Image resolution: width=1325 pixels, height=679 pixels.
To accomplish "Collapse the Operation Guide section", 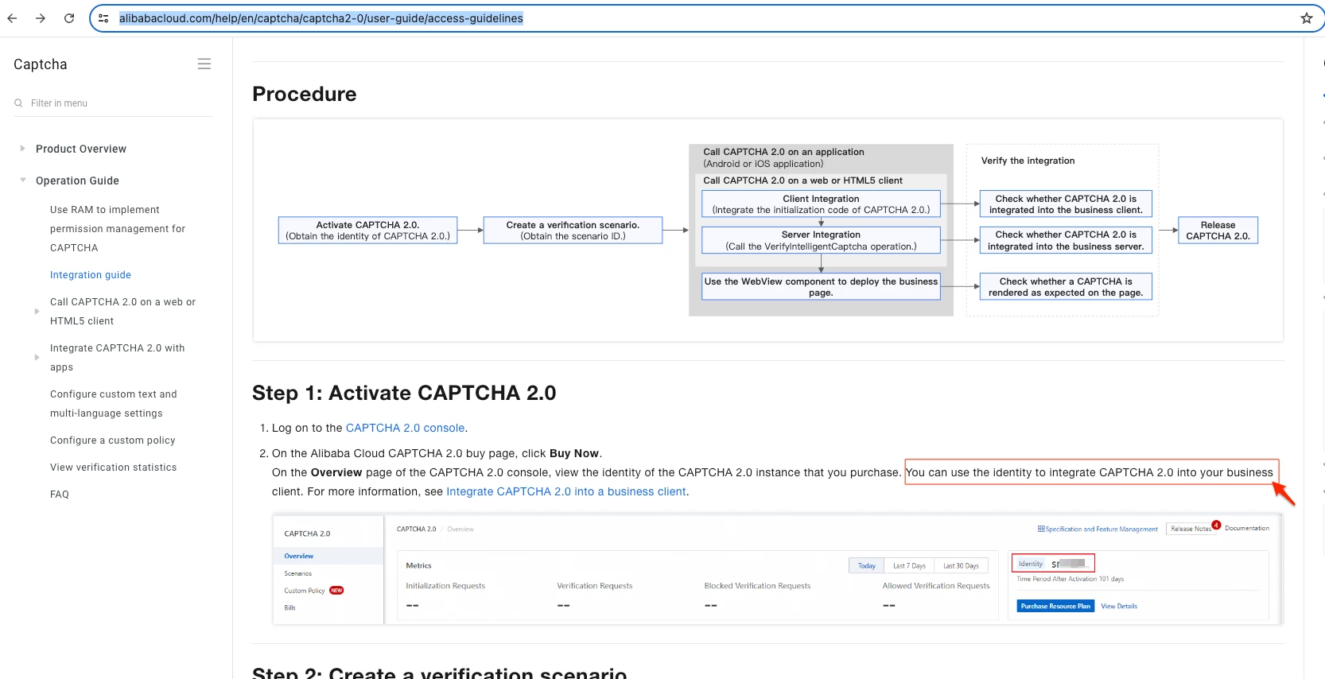I will pos(22,180).
